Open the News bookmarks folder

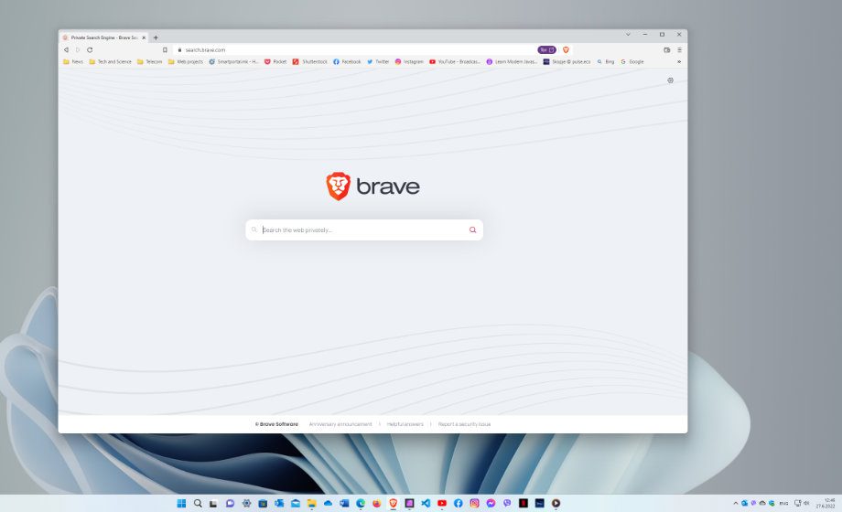pyautogui.click(x=73, y=62)
